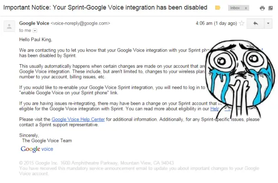Open email in new window icon

coord(271,8)
